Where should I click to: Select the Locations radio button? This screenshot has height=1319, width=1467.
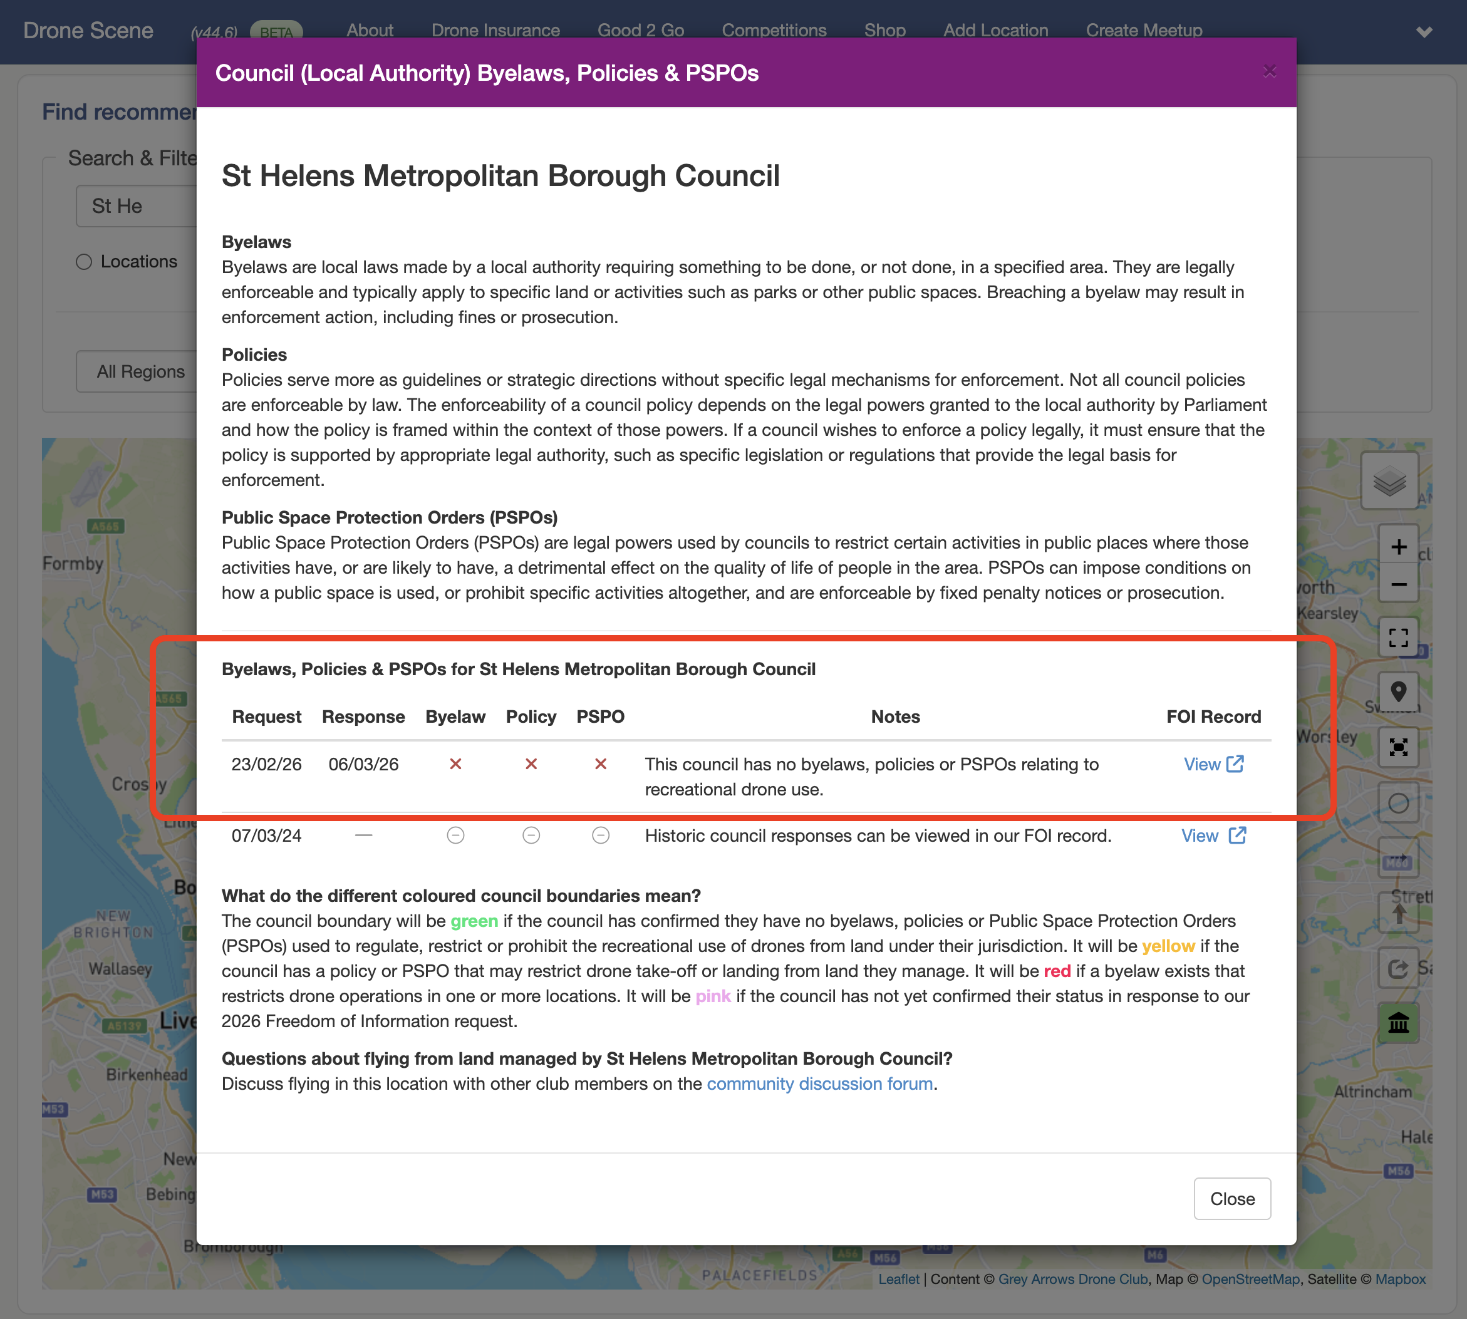84,262
